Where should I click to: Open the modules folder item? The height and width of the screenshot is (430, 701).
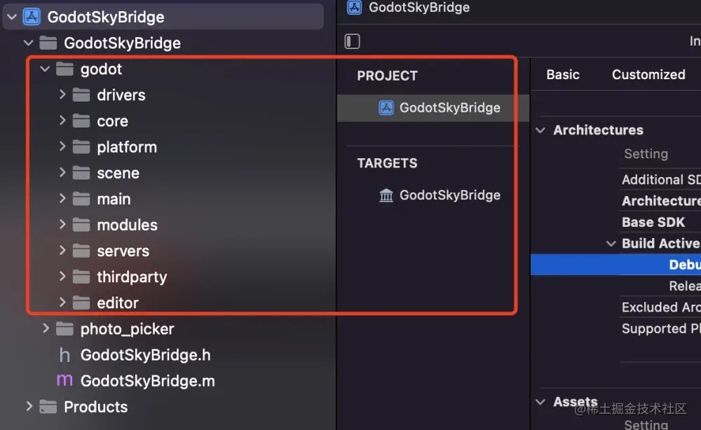[127, 225]
